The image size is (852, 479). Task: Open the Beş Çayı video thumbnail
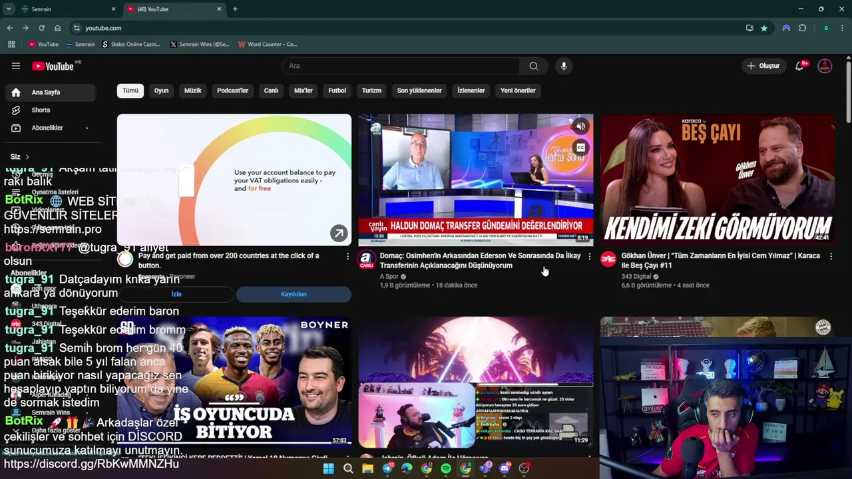point(717,180)
